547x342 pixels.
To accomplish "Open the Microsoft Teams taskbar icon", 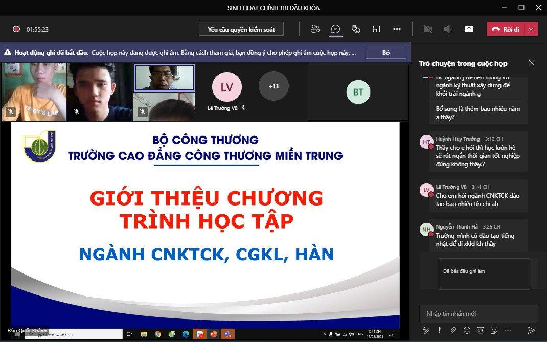I will click(x=227, y=335).
